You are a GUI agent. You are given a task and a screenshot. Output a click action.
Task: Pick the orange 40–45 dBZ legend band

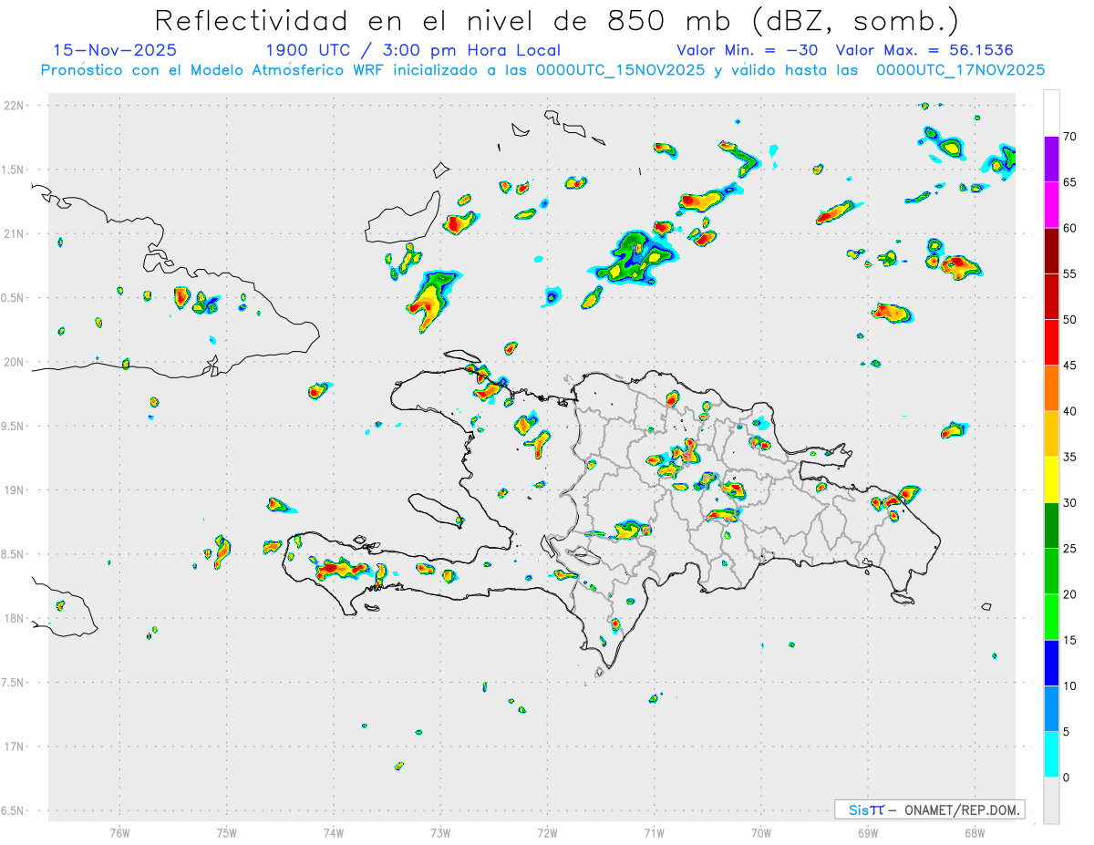(1051, 388)
